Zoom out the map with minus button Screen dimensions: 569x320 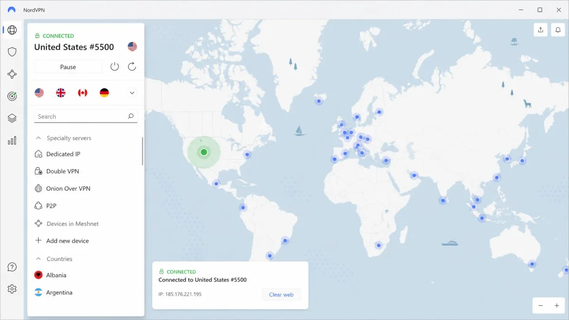tap(541, 306)
